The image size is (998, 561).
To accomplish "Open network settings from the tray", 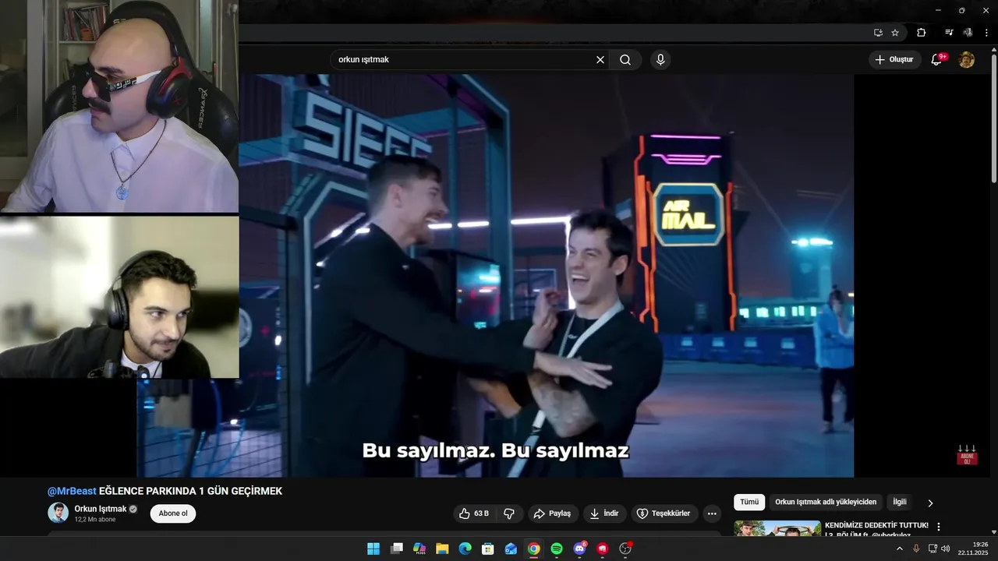I will (x=933, y=549).
